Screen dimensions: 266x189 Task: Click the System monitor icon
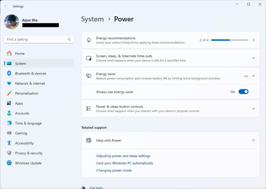(x=9, y=63)
